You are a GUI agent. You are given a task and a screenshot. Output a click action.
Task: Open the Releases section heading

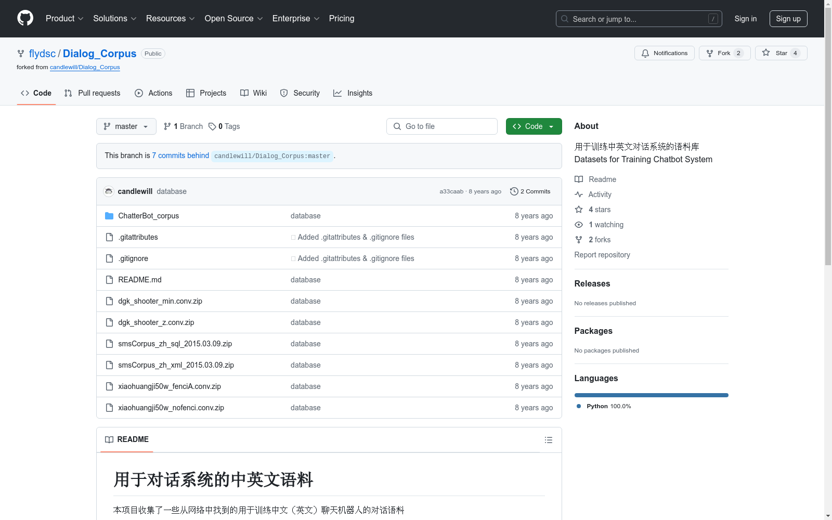click(592, 283)
